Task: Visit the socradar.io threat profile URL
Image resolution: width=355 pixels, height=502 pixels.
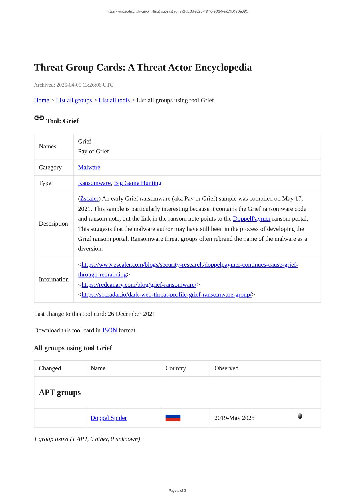Action: (166, 295)
